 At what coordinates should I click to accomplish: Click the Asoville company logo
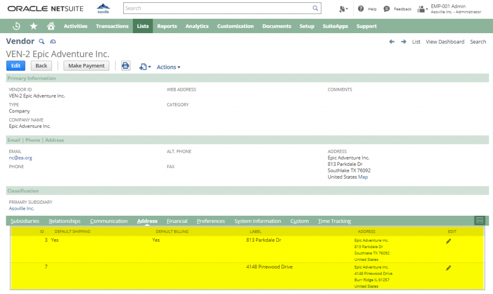tap(103, 9)
